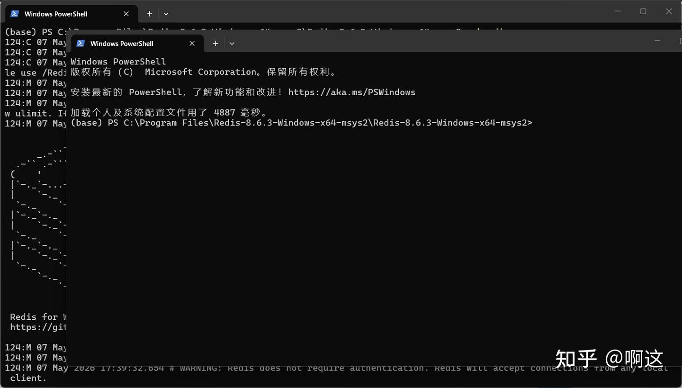Click the 'le use /Redi' line in back window
The image size is (682, 388).
tap(35, 72)
